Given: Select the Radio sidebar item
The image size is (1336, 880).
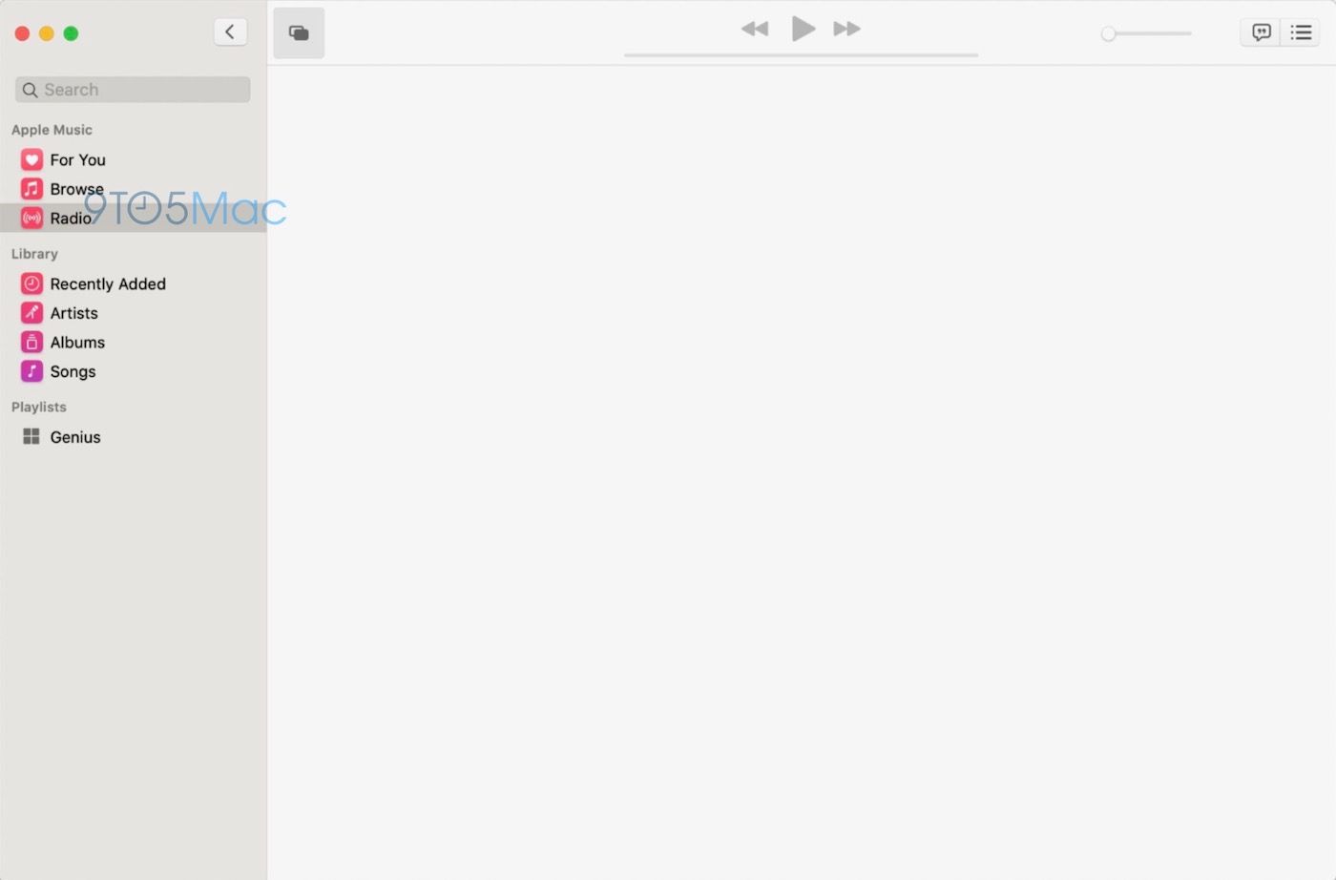Looking at the screenshot, I should coord(134,219).
